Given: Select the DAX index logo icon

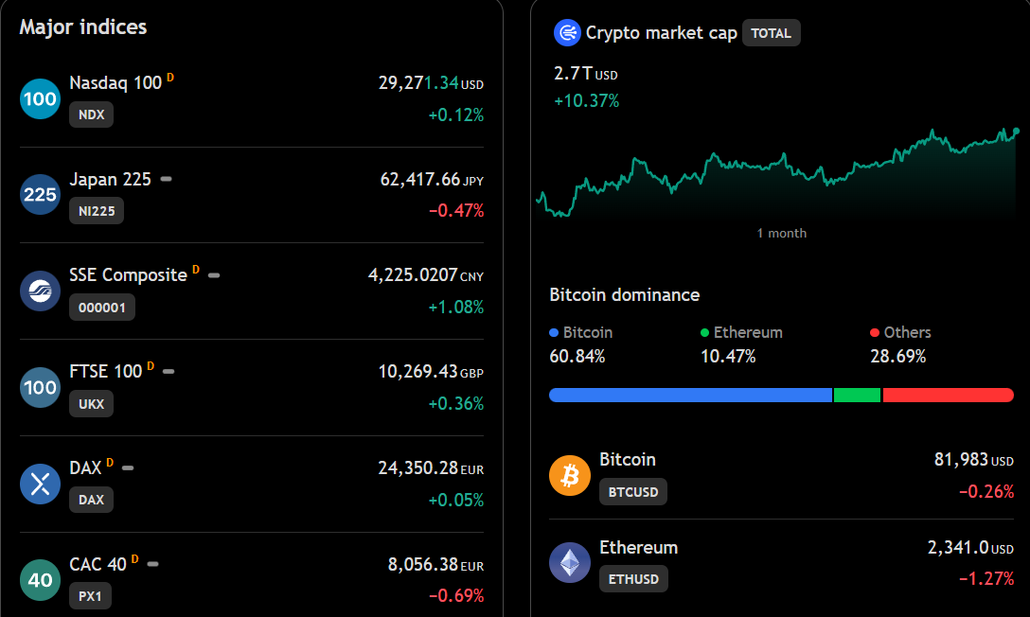Looking at the screenshot, I should click(40, 484).
